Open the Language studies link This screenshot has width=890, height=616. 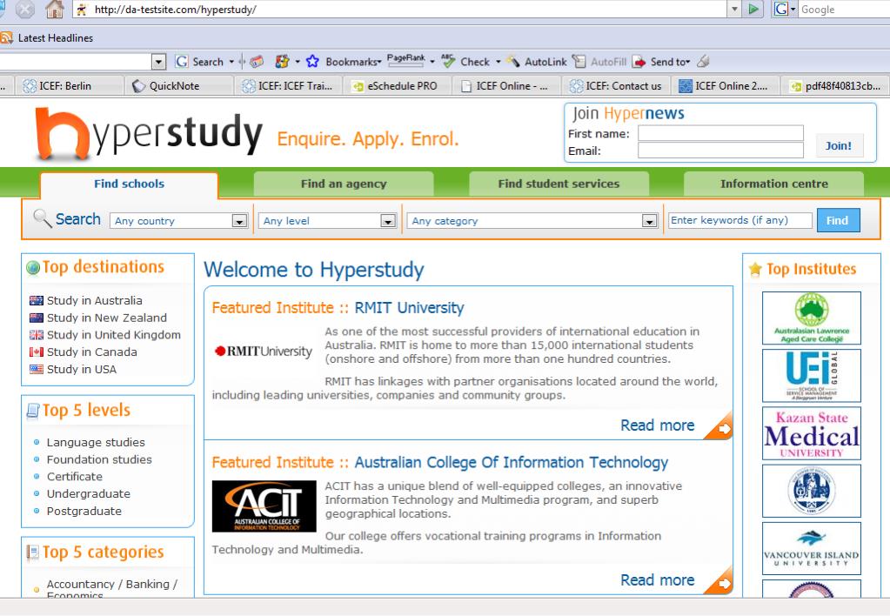tap(96, 442)
